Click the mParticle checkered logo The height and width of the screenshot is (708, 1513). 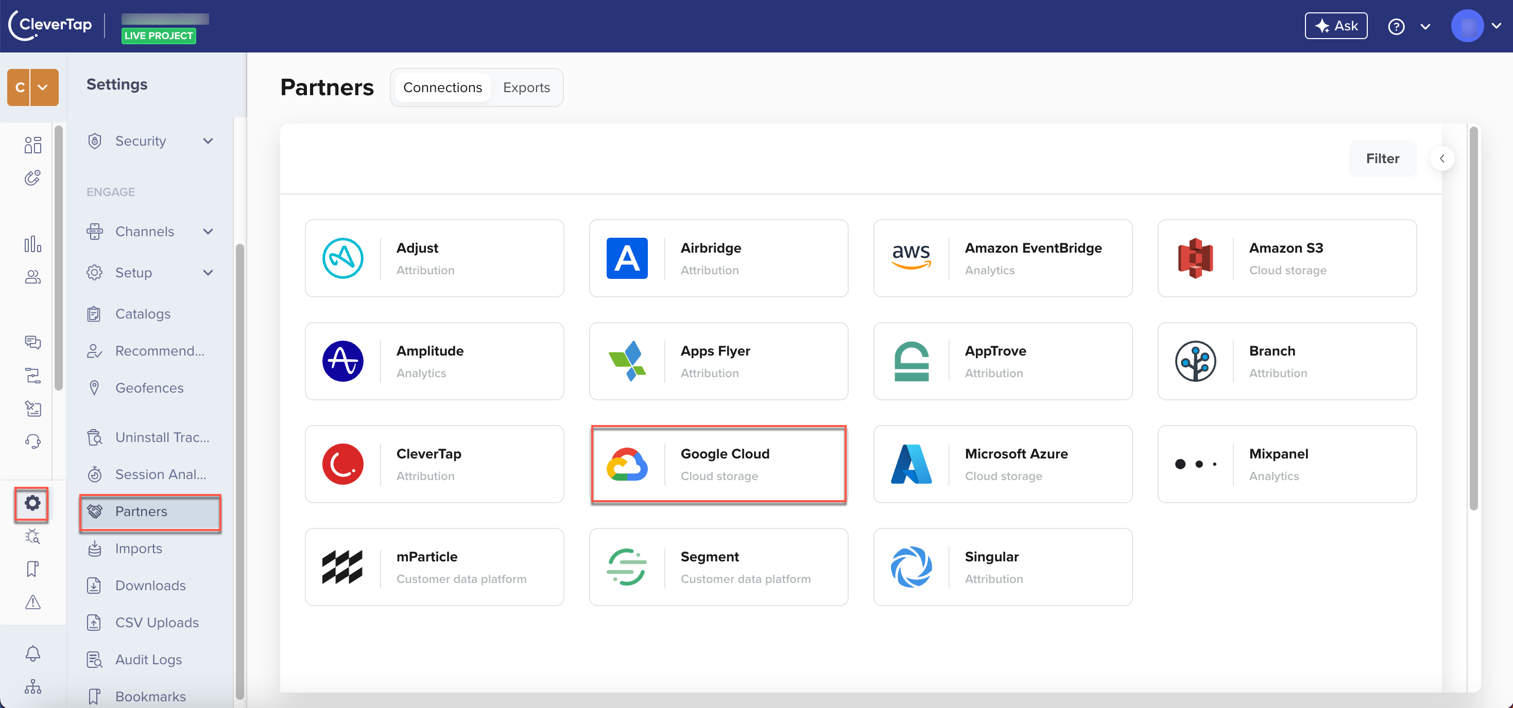pyautogui.click(x=342, y=567)
